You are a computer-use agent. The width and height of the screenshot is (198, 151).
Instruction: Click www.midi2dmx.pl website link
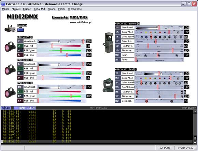point(81,22)
